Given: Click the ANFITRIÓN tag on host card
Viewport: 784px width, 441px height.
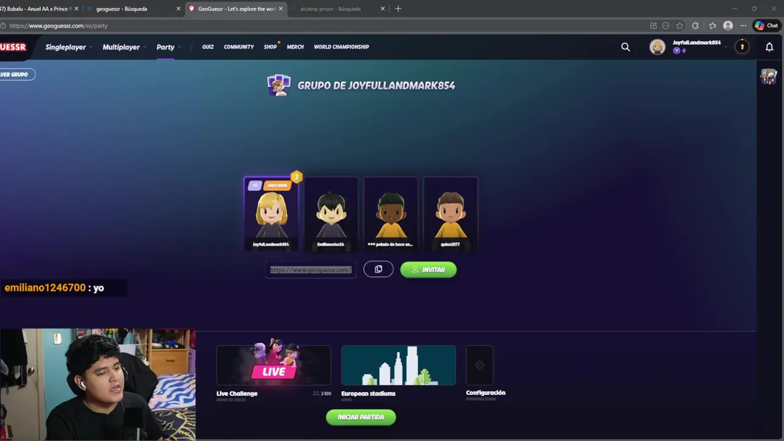Looking at the screenshot, I should click(x=277, y=186).
